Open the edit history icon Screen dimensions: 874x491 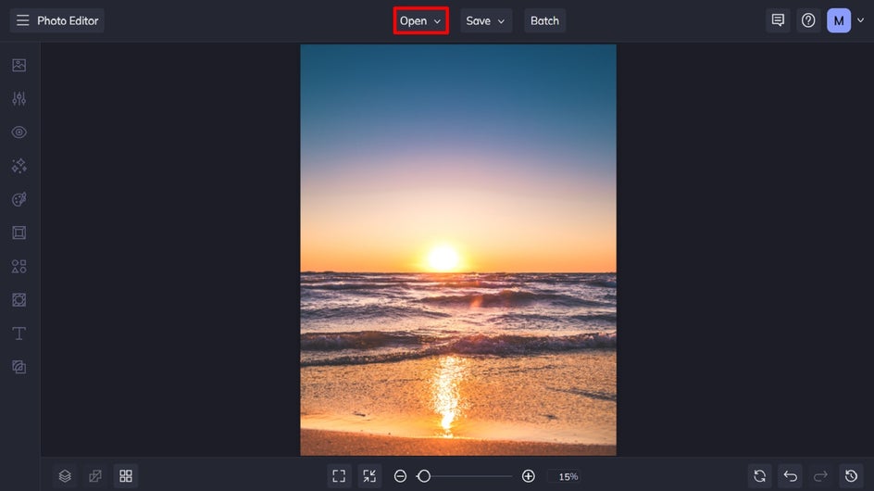click(x=851, y=476)
